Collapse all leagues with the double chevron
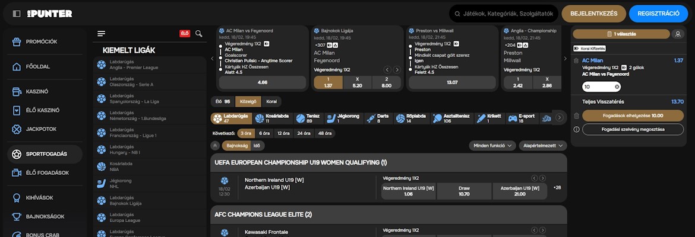This screenshot has width=695, height=237. 216,146
